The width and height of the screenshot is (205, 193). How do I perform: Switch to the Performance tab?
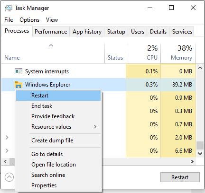tap(51, 32)
